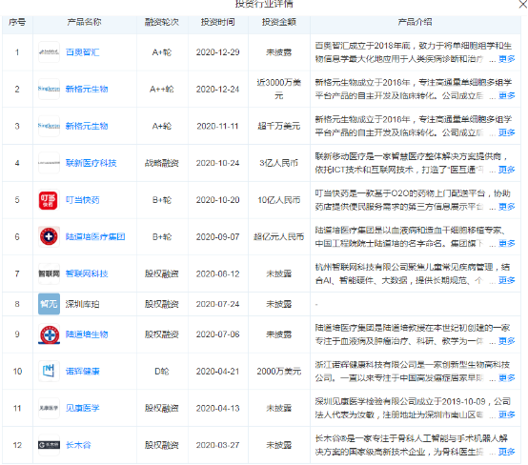The height and width of the screenshot is (465, 528).
Task: Expand 更多 for 联新医疗科技 description
Action: pos(507,170)
